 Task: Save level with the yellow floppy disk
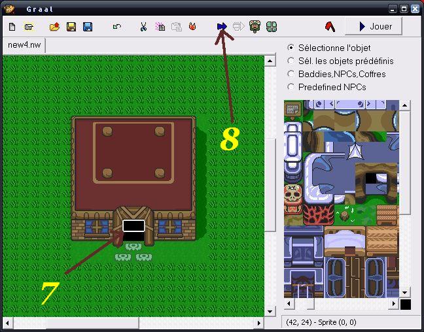pyautogui.click(x=71, y=27)
